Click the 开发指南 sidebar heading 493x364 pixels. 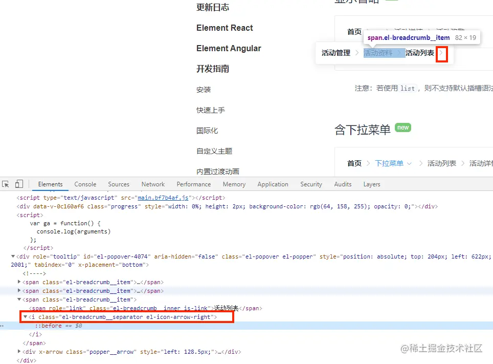pos(213,69)
